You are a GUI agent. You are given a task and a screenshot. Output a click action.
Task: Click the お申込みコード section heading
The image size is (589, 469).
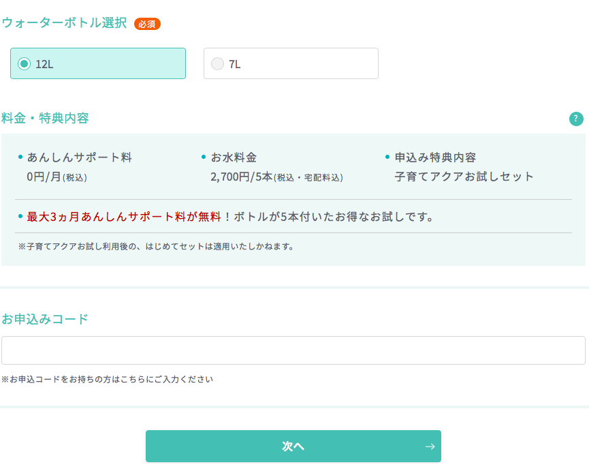(x=45, y=319)
